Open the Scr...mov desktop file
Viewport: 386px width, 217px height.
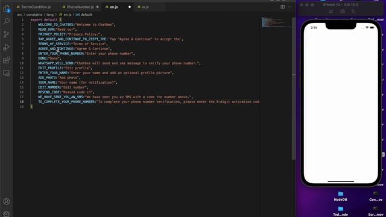click(376, 211)
